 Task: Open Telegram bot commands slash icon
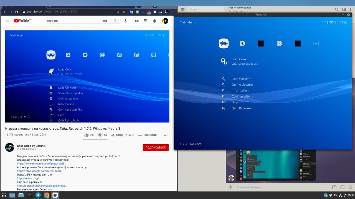334,187
